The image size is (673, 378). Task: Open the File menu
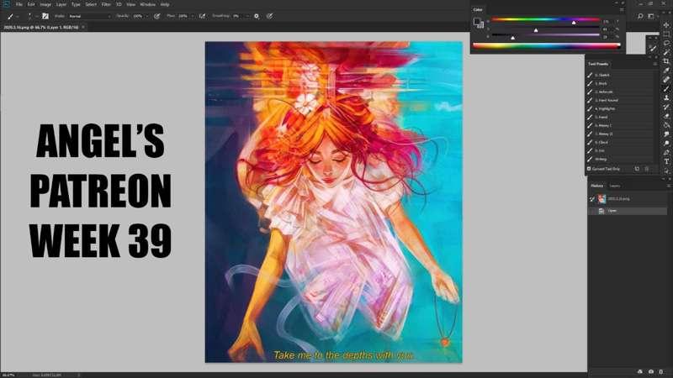[x=19, y=4]
